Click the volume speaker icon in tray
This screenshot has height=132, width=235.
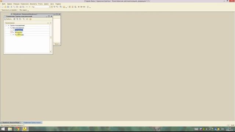pos(207,129)
